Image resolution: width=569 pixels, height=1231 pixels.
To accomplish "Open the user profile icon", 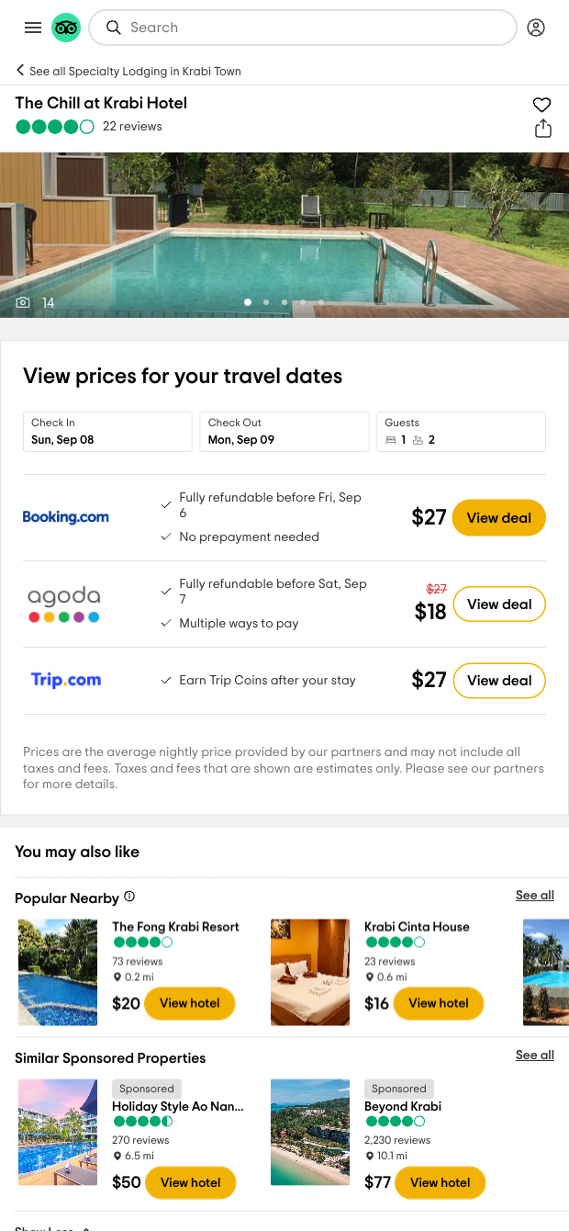I will coord(536,28).
